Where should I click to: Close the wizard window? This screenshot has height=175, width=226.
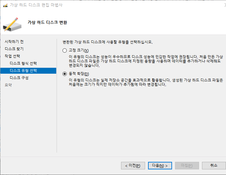pos(225,5)
